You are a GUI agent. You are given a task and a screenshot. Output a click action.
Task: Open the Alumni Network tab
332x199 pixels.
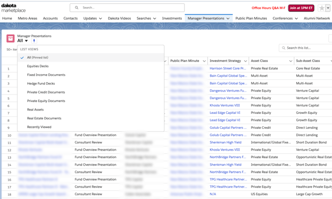pos(317,18)
